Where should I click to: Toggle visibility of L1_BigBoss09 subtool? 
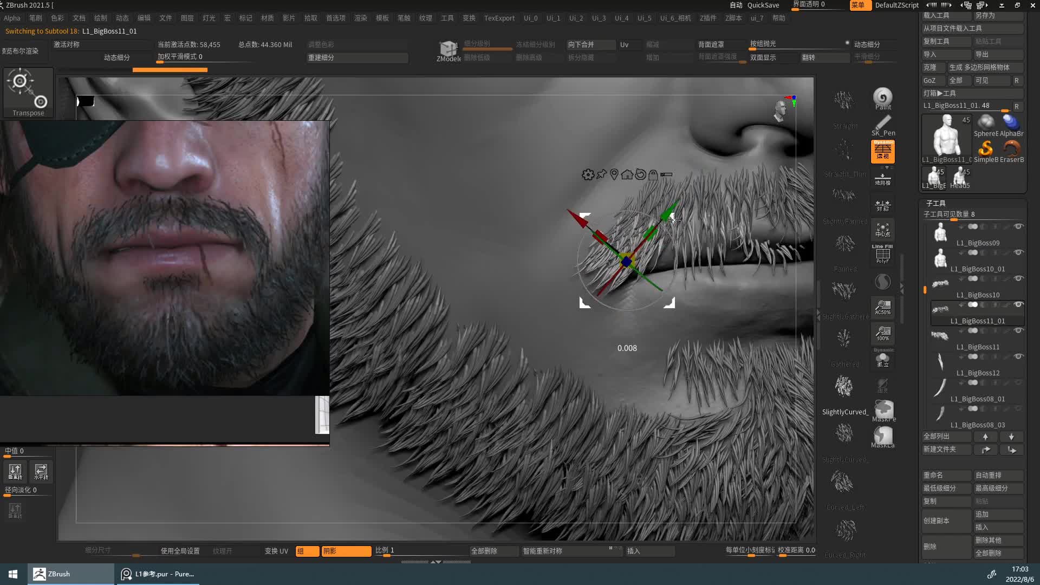click(1018, 226)
